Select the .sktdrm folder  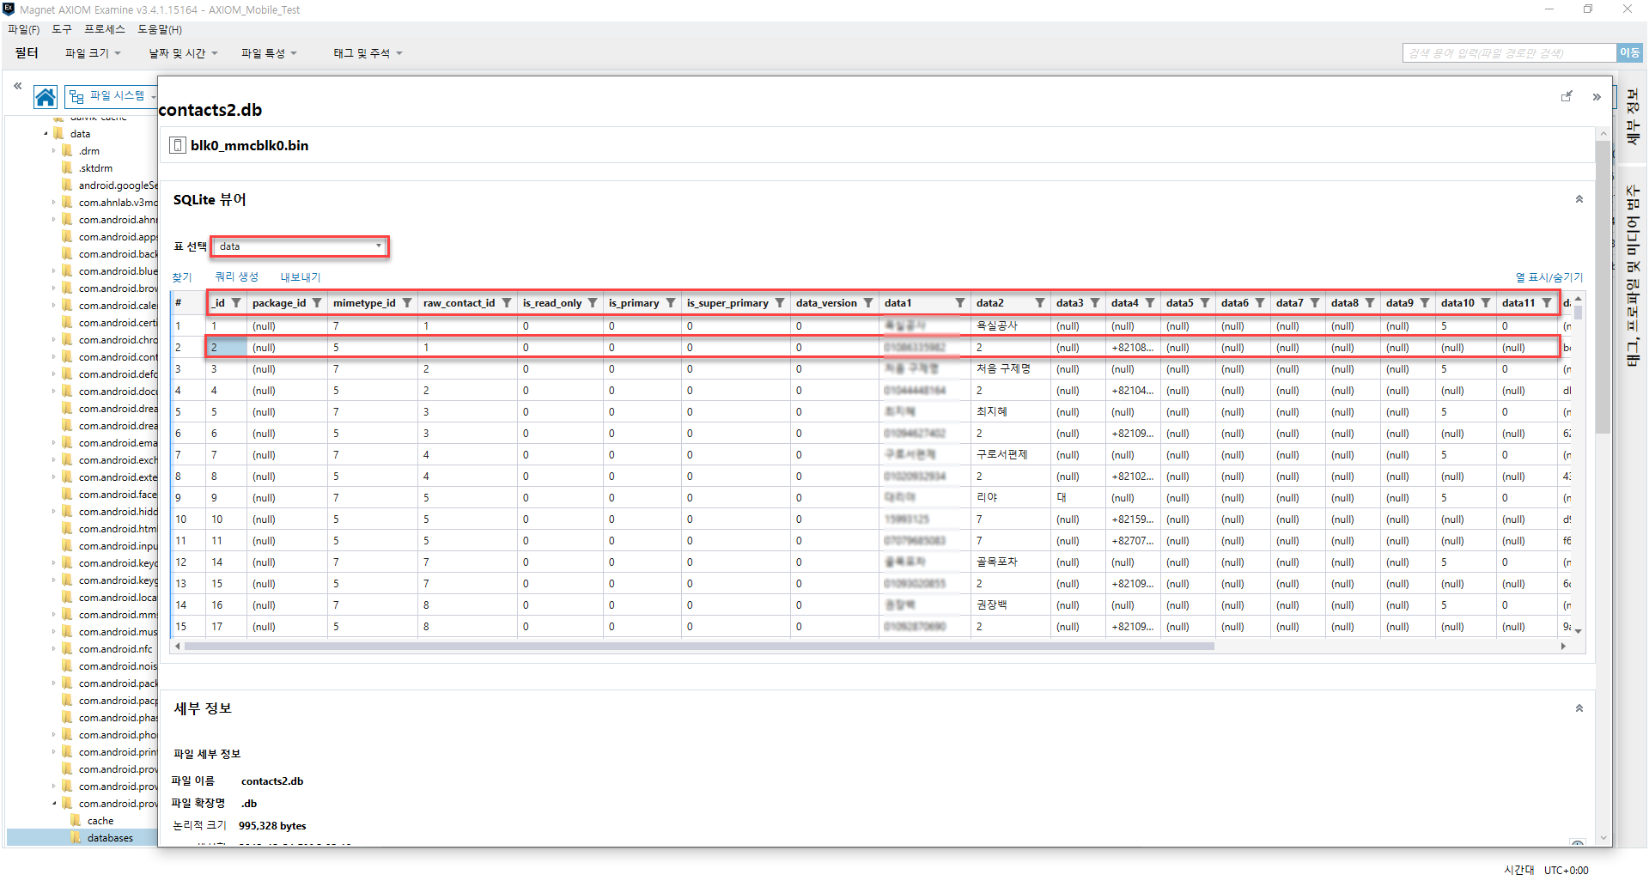click(x=95, y=168)
